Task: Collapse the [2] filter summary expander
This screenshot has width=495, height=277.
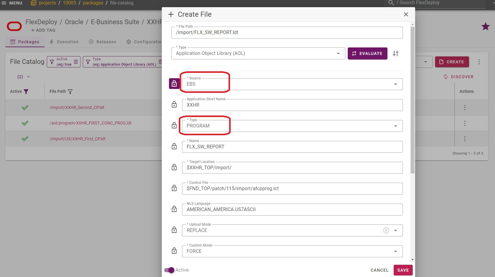Action: click(x=28, y=77)
